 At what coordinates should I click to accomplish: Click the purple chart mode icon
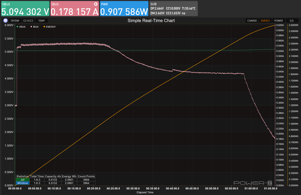pos(5,21)
